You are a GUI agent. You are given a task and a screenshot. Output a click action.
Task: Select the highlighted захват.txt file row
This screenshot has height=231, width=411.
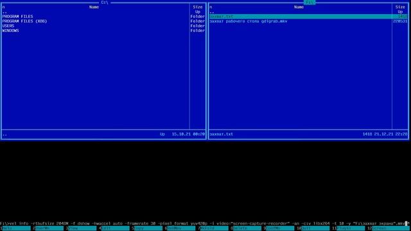[x=308, y=17]
